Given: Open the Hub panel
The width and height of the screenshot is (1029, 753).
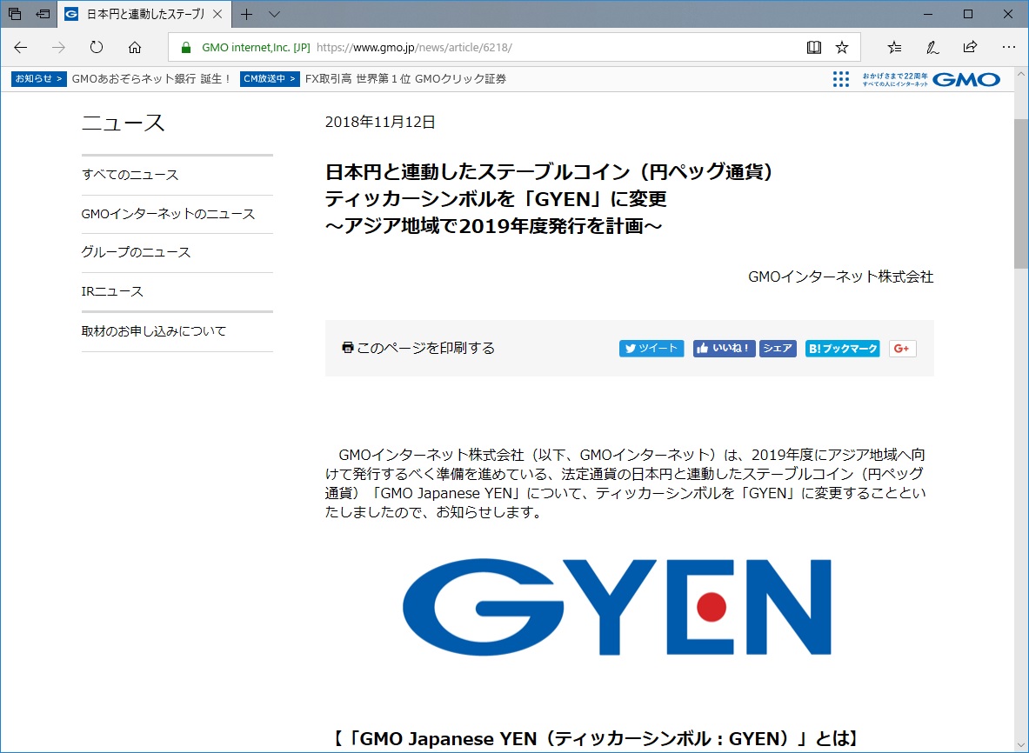Looking at the screenshot, I should tap(896, 47).
